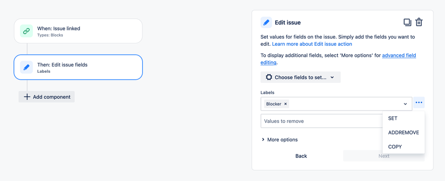Viewport: 445px width, 181px height.
Task: Select the When: Issue linked trigger card
Action: pos(78,31)
